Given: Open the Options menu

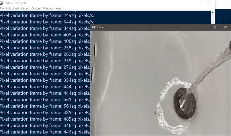Looking at the screenshot, I should click(36, 9).
